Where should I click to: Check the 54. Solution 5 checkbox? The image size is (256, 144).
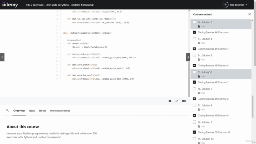tap(194, 56)
